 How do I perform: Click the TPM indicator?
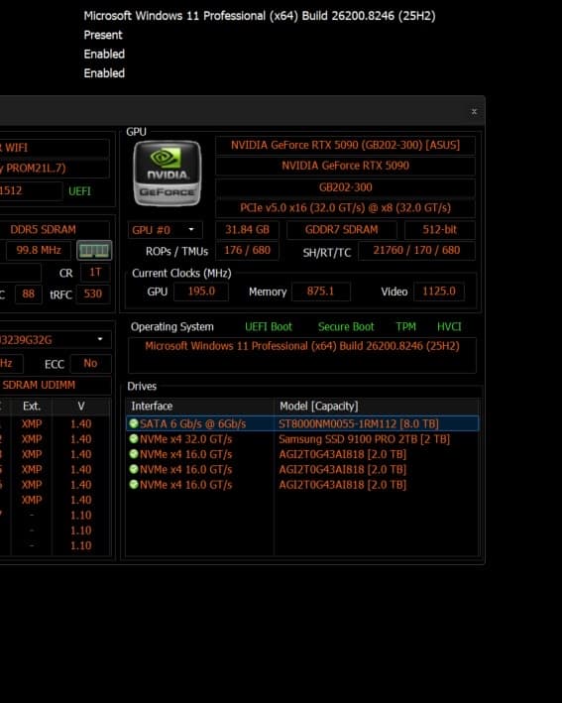pos(406,327)
